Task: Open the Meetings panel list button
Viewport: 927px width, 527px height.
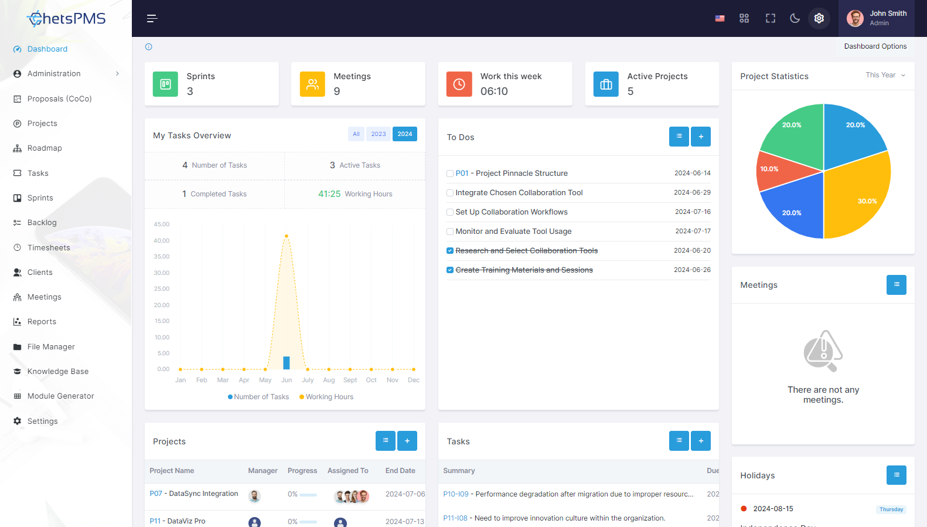Action: (x=897, y=285)
